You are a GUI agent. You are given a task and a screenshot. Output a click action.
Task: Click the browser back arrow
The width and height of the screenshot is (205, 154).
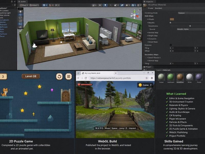(x=78, y=78)
